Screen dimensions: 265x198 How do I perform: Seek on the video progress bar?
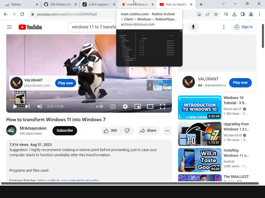(x=89, y=100)
